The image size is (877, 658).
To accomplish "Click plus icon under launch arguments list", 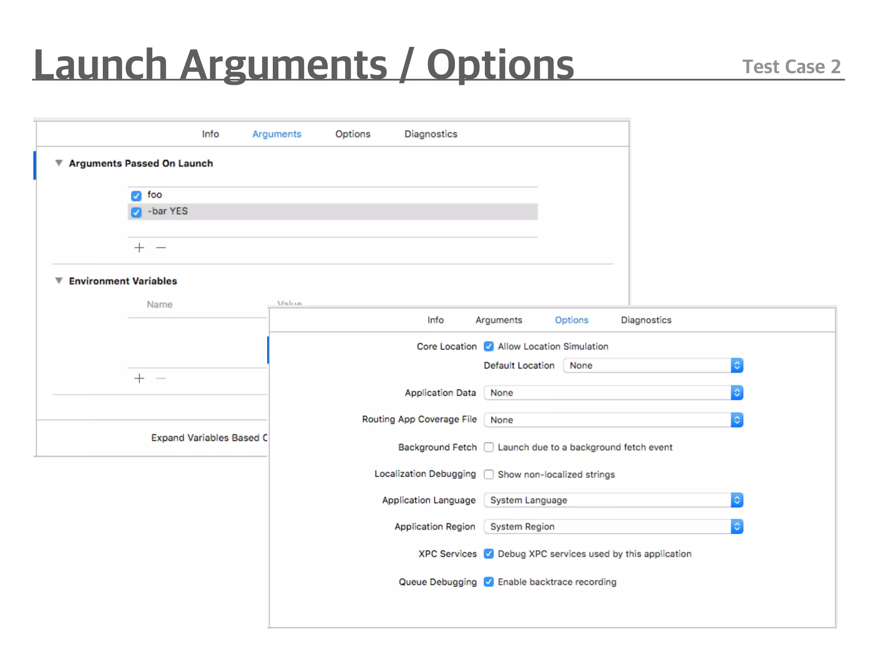I will pos(139,248).
